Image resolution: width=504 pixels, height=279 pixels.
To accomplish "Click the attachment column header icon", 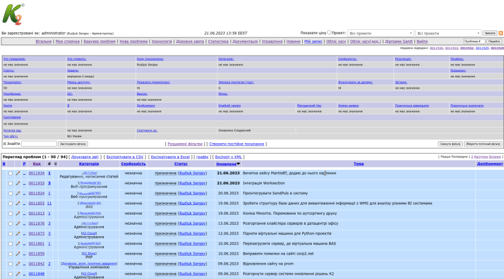I will (56, 164).
